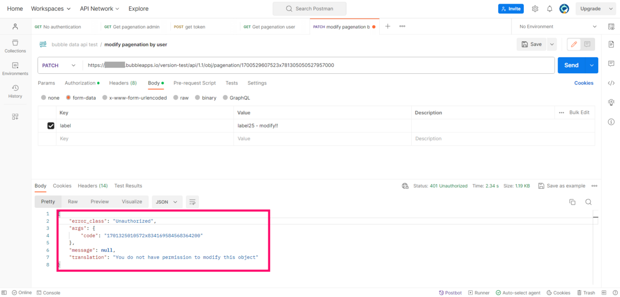Image resolution: width=620 pixels, height=297 pixels.
Task: Open the No Environment selector
Action: tap(557, 26)
